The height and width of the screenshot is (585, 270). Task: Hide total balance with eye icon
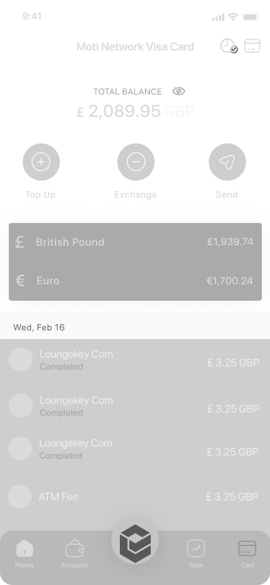[x=179, y=91]
